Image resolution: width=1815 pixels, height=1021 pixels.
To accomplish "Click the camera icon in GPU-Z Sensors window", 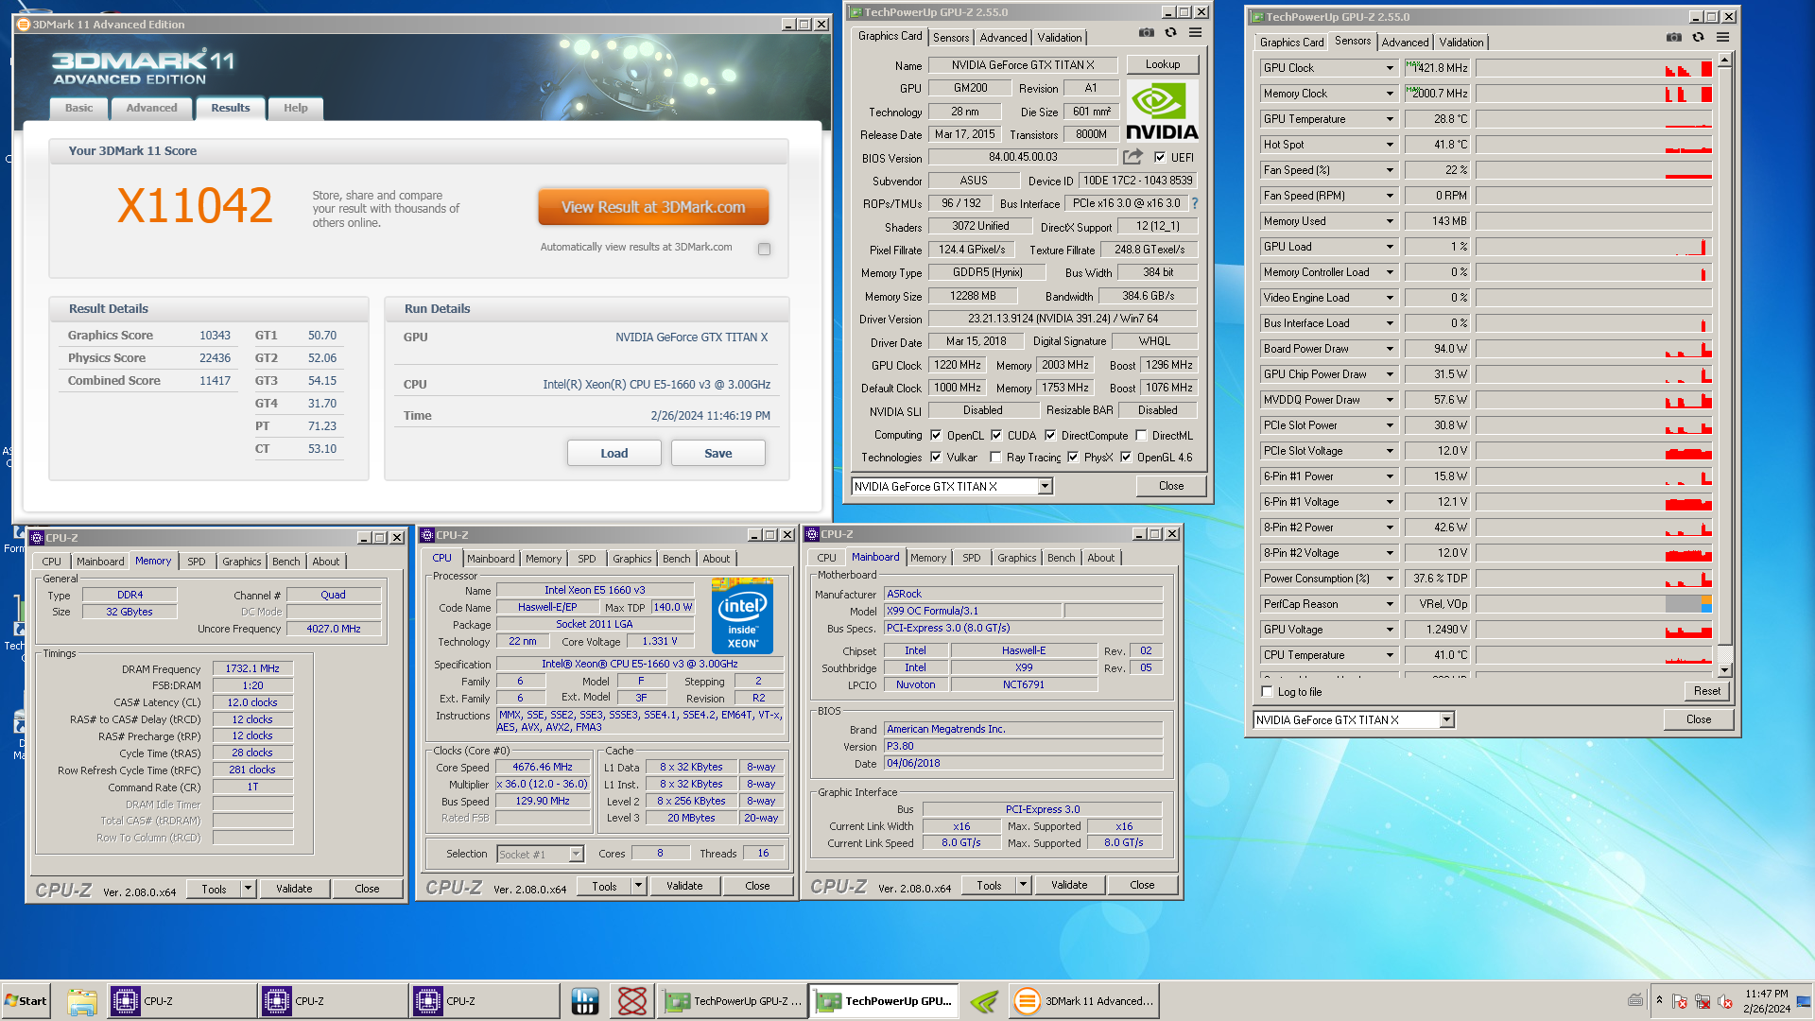I will [x=1674, y=38].
